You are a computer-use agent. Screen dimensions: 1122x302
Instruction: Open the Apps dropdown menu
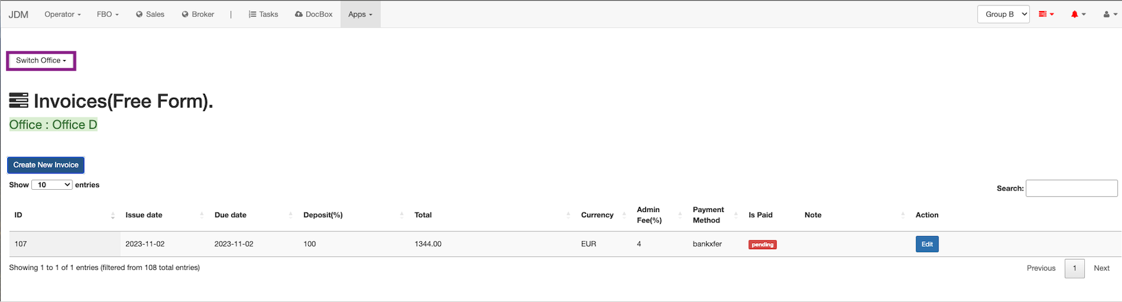pos(360,14)
